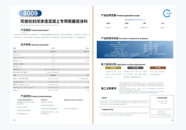
Task: Select the title 双组份封闭渗透混凝土专用聚脲底涂料
Action: click(x=54, y=21)
